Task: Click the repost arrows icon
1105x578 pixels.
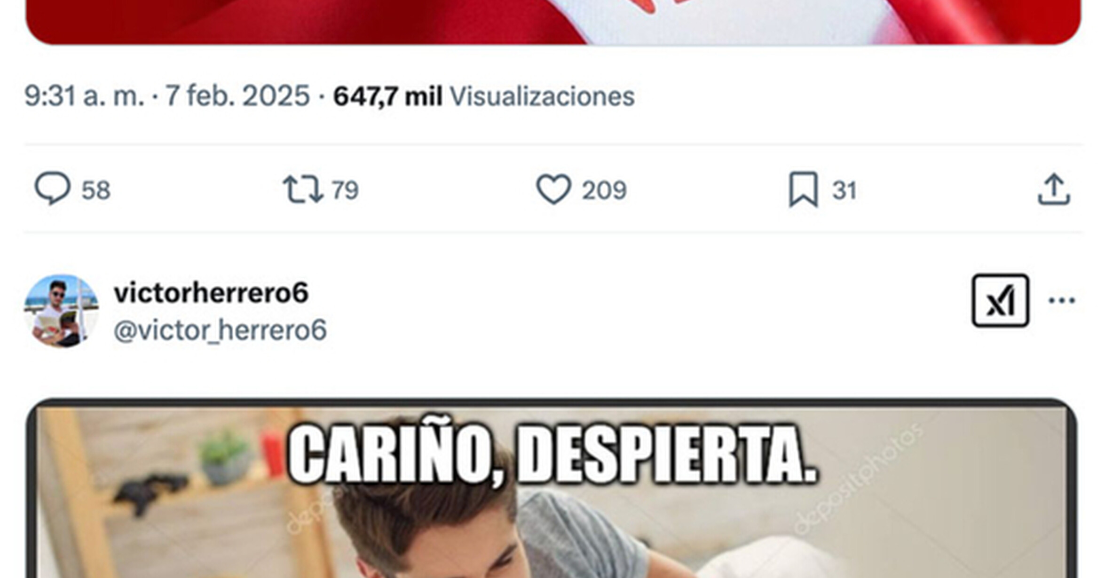Action: pyautogui.click(x=303, y=189)
